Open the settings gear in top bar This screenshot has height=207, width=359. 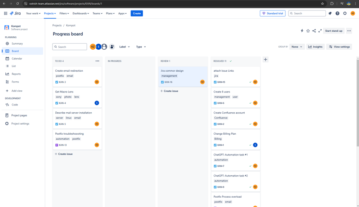(x=345, y=13)
